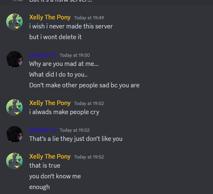The image size is (213, 194).
Task: Click message 'you don't know me'
Action: [55, 176]
